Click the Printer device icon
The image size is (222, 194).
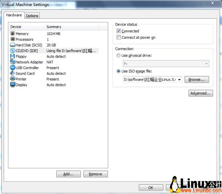pos(12,79)
